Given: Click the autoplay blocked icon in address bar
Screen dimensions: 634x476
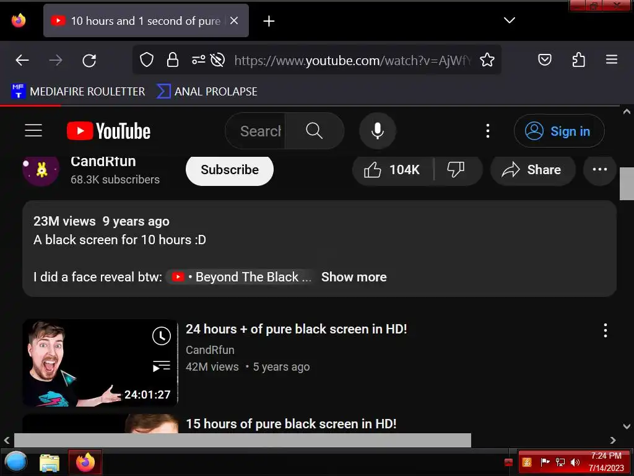Looking at the screenshot, I should (x=217, y=60).
